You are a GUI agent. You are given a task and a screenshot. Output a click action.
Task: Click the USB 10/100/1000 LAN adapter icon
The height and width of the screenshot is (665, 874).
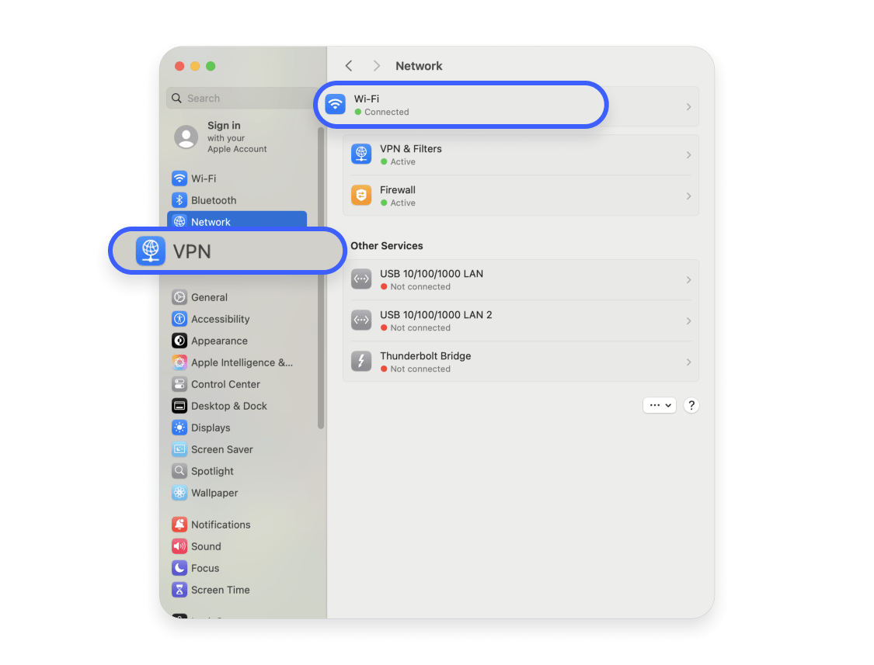click(x=360, y=279)
